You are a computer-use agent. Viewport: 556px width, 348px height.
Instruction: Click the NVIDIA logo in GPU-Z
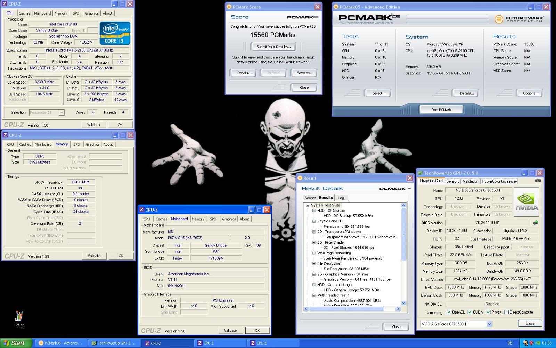(x=526, y=202)
